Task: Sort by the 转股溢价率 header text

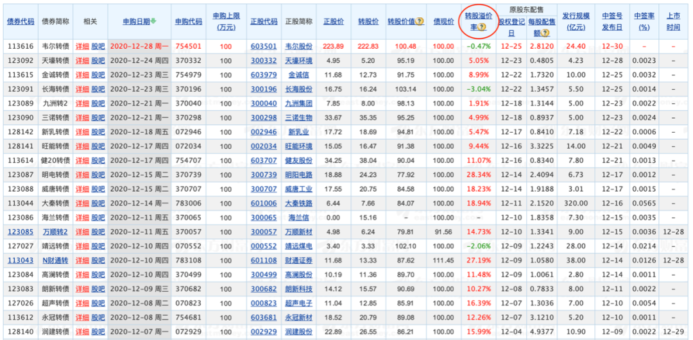Action: [479, 21]
